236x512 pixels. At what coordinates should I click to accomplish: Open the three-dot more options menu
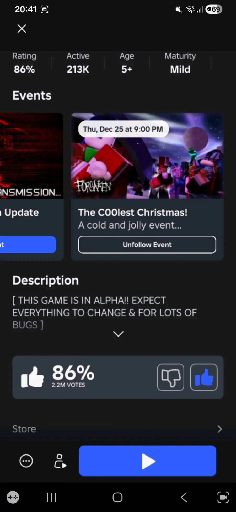click(26, 461)
